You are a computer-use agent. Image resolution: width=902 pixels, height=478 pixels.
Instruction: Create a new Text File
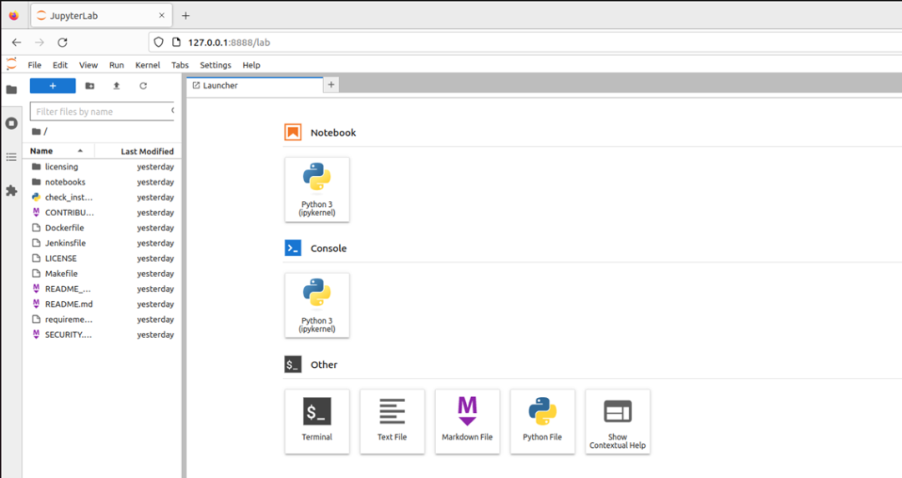[x=393, y=422]
